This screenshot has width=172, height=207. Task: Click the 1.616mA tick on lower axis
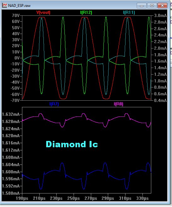(x=11, y=143)
